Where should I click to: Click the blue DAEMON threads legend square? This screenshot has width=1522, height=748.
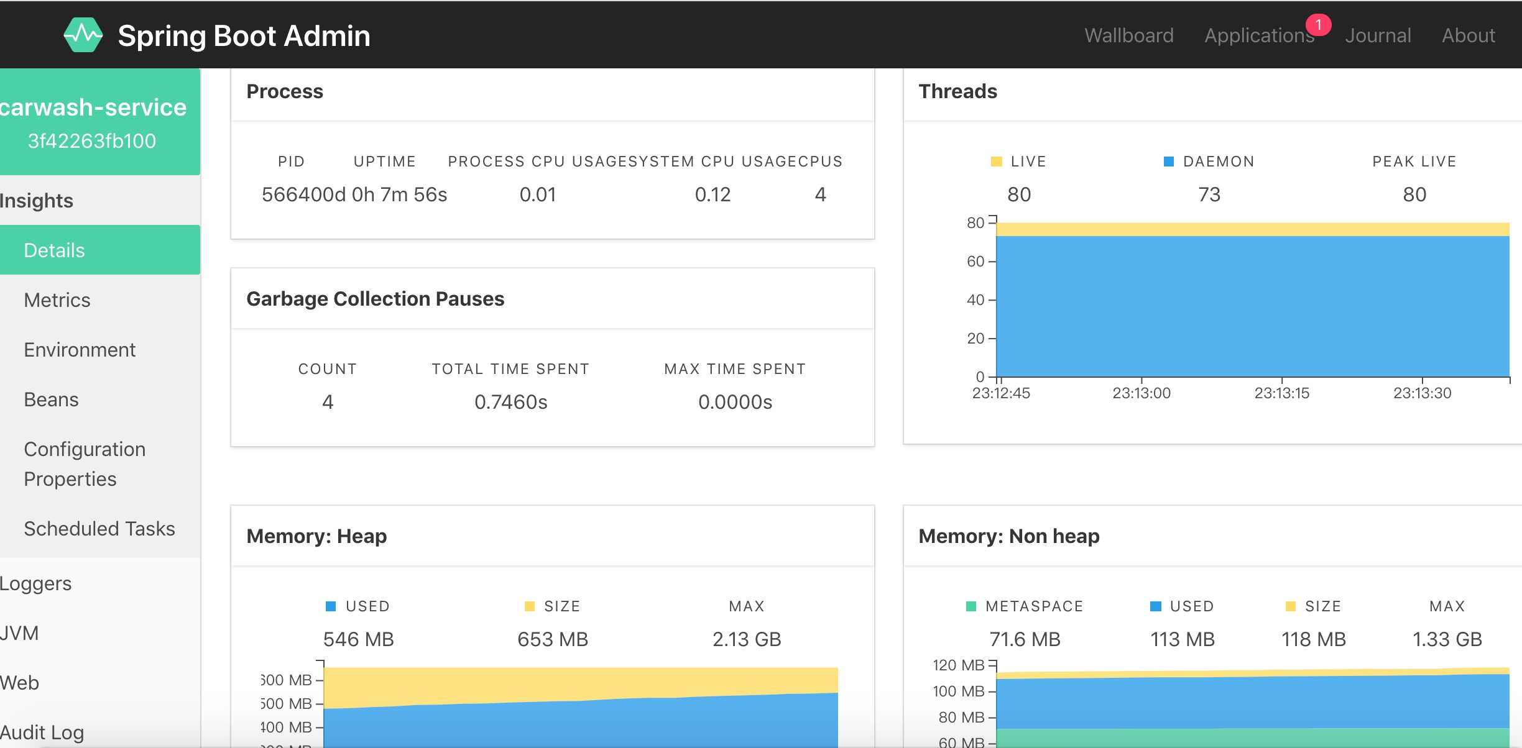(1168, 162)
